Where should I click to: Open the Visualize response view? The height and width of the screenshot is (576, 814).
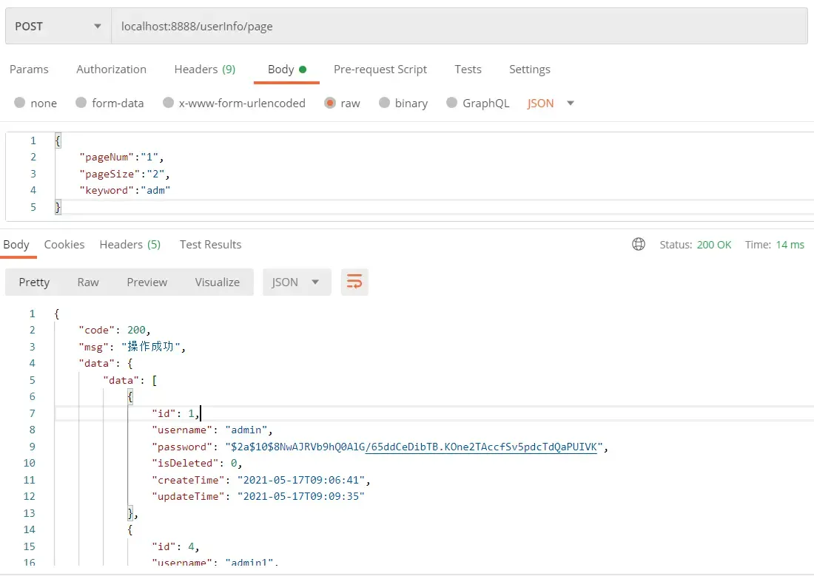click(217, 282)
